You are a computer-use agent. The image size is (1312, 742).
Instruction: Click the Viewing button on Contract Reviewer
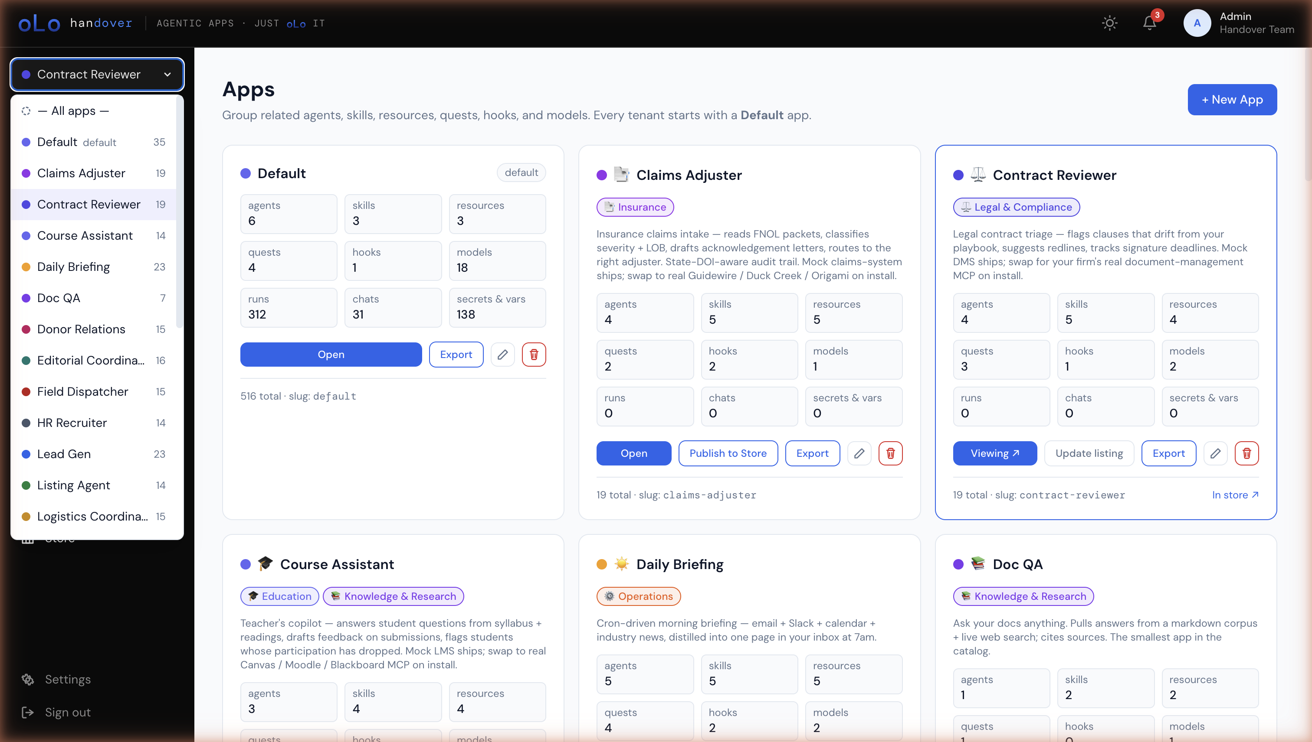click(995, 453)
